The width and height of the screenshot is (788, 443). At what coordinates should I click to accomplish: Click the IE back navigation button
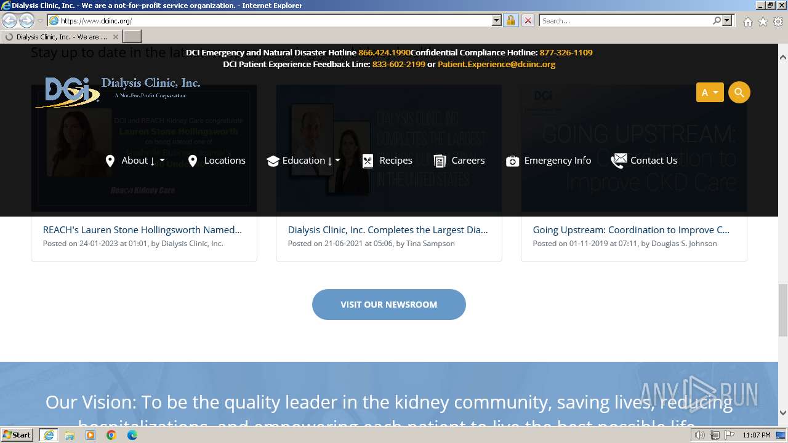coord(10,20)
